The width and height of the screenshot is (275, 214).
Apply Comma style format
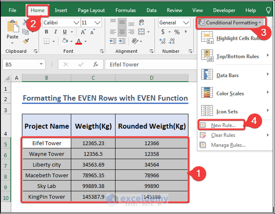(x=185, y=31)
